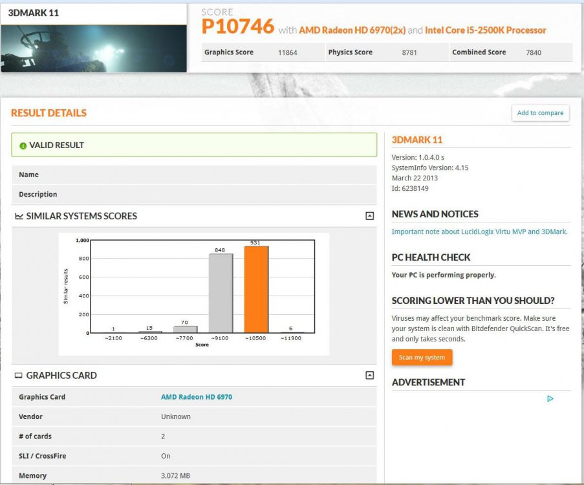Open the AMD Radeon HD 6970 graphics card link
Screen dimensions: 584x485
coord(196,396)
